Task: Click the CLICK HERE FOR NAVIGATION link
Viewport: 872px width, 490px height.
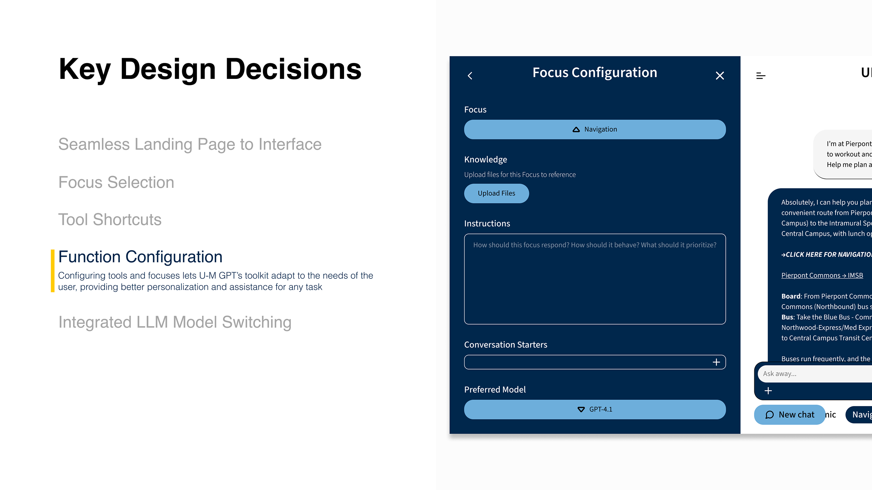Action: pyautogui.click(x=826, y=254)
